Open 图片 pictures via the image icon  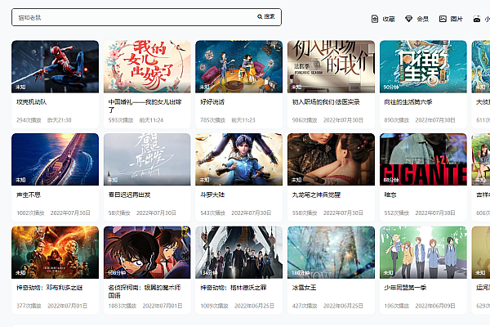(x=443, y=19)
